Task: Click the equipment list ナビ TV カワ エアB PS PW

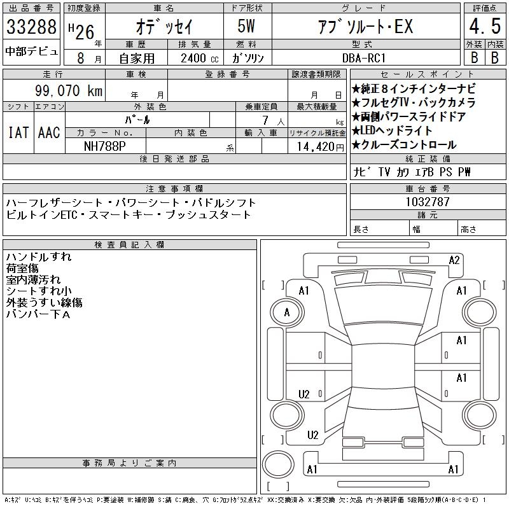Action: pyautogui.click(x=412, y=172)
